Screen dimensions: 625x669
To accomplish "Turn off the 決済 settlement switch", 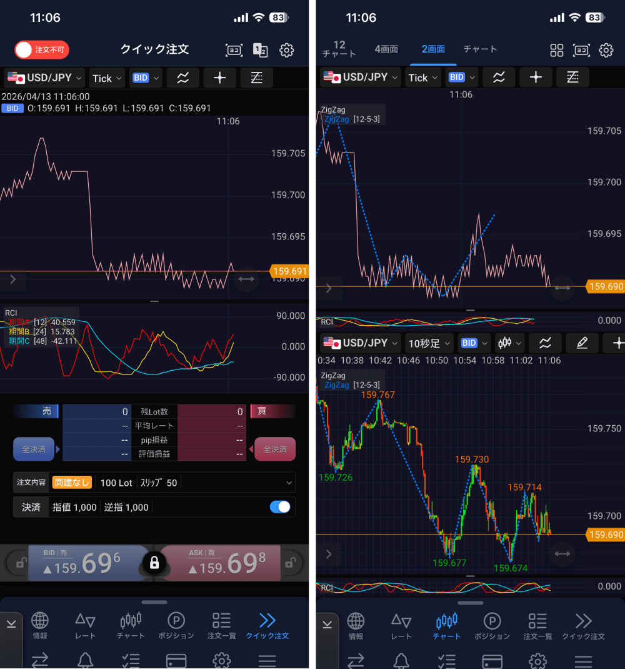I will [x=280, y=507].
